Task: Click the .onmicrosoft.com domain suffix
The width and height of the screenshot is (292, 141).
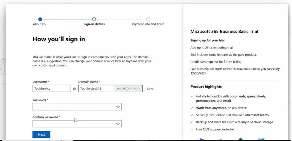Action: 128,89
